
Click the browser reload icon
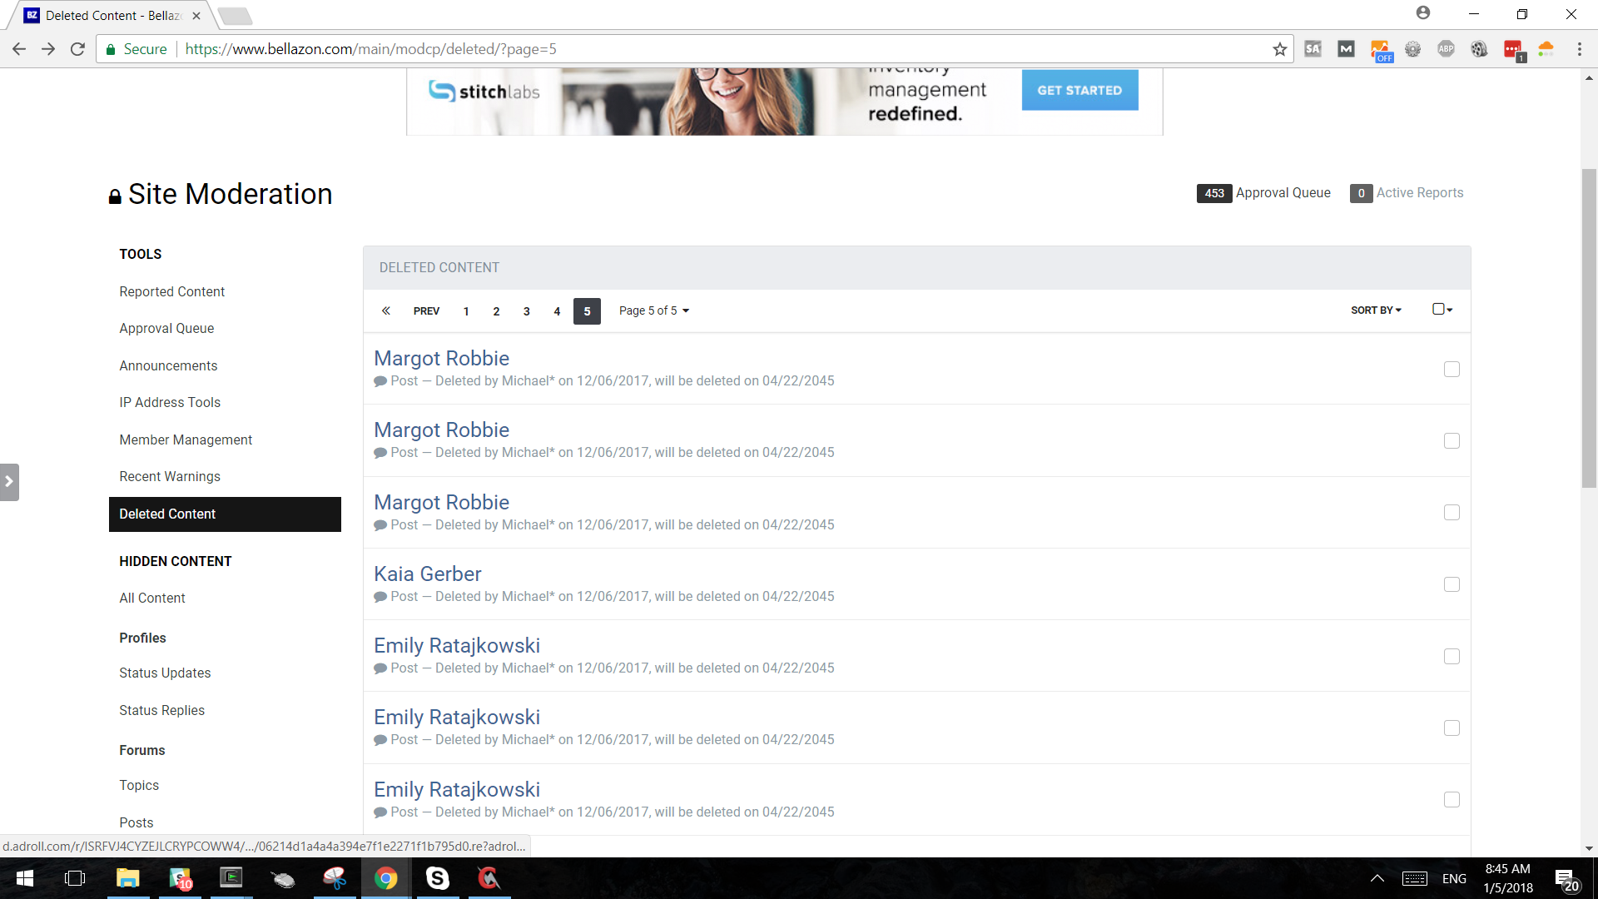coord(77,49)
